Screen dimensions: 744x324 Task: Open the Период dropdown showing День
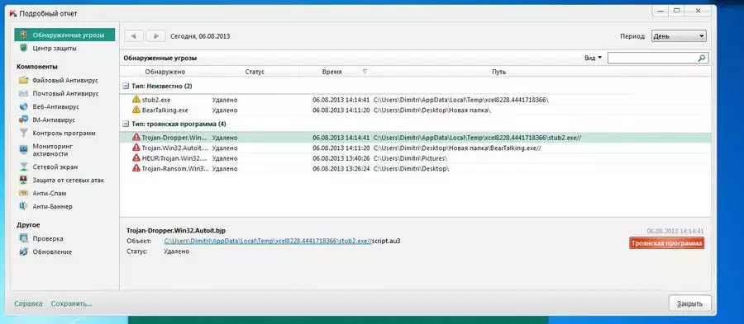pyautogui.click(x=679, y=36)
